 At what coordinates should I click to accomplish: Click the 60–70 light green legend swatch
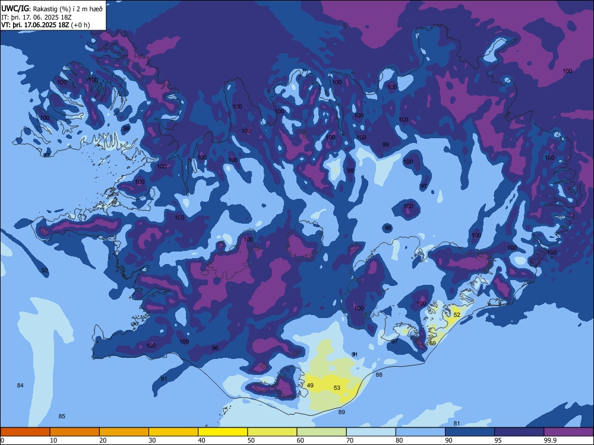321,432
